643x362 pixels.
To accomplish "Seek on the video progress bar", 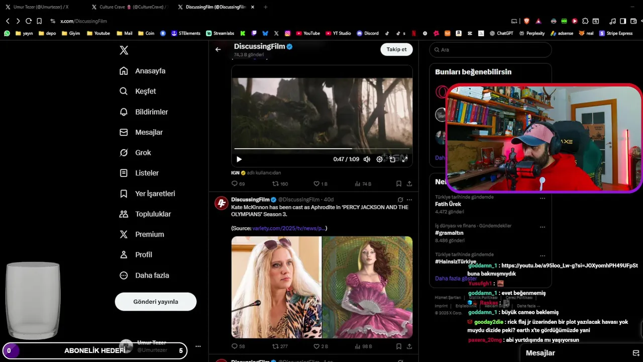I will pyautogui.click(x=322, y=149).
